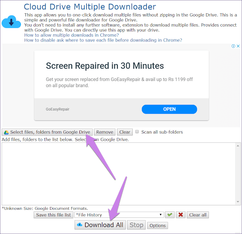Click the file list scrollbar down arrow
Viewport: 242px width, 234px height.
[238, 202]
